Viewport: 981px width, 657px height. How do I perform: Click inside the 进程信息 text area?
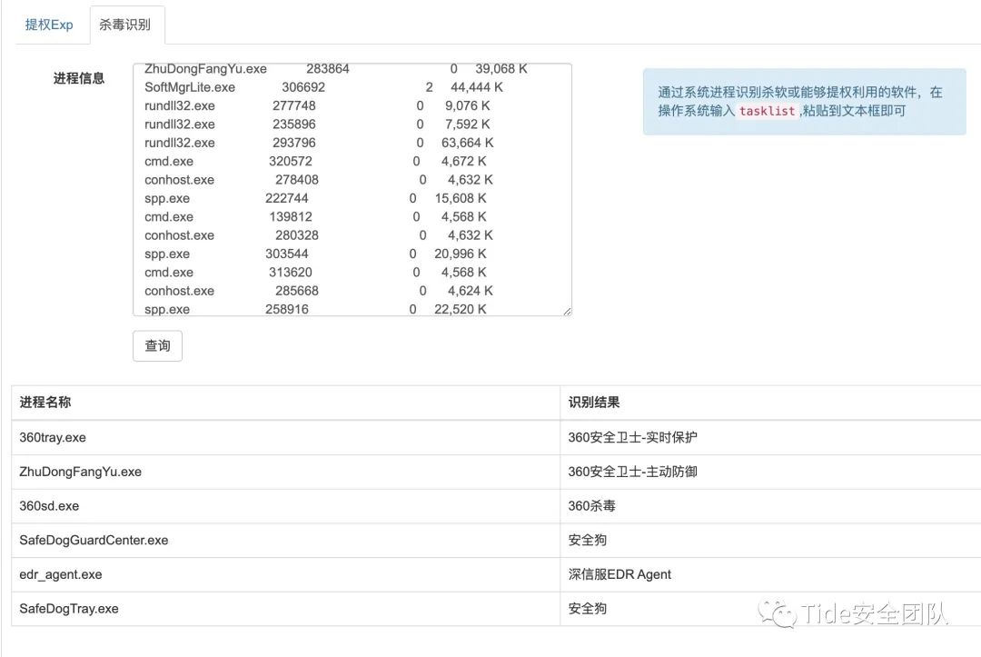click(x=352, y=190)
